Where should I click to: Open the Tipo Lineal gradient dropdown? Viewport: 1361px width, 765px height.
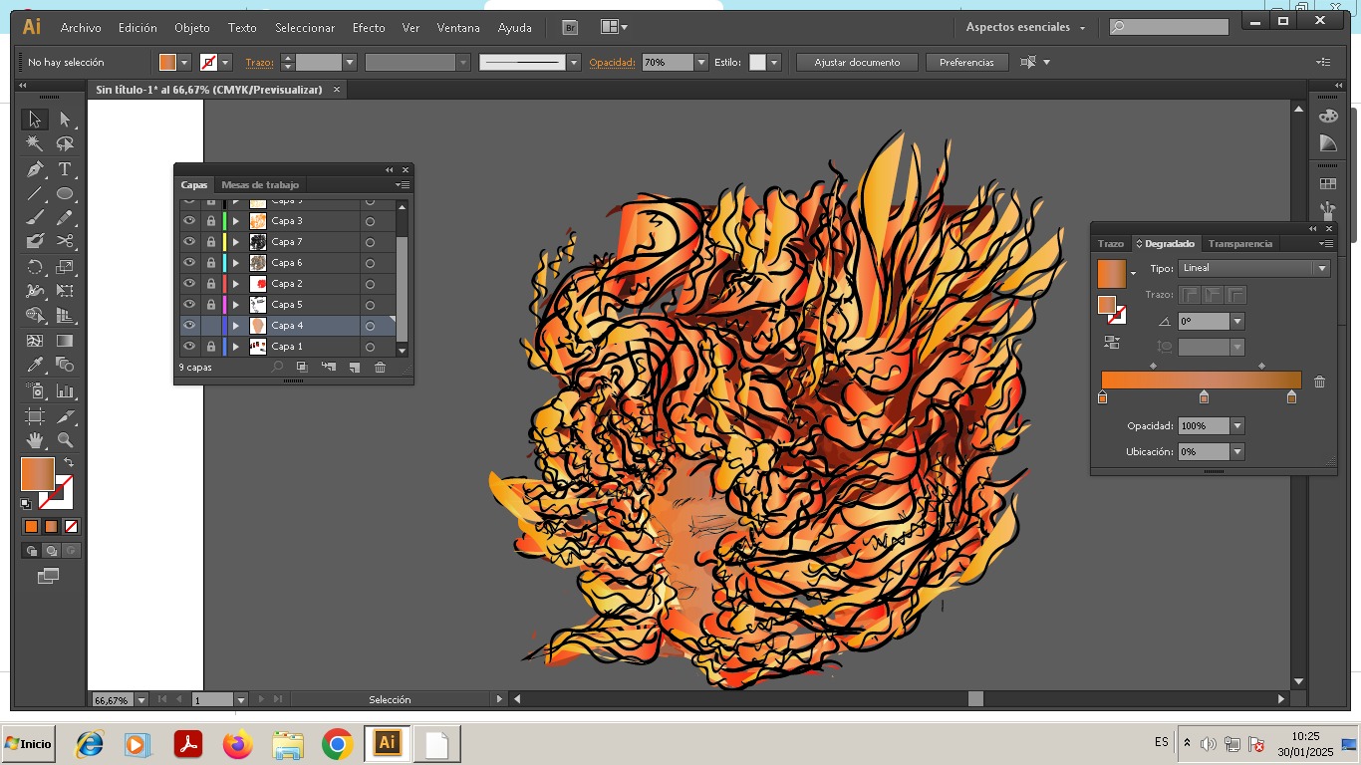tap(1322, 268)
